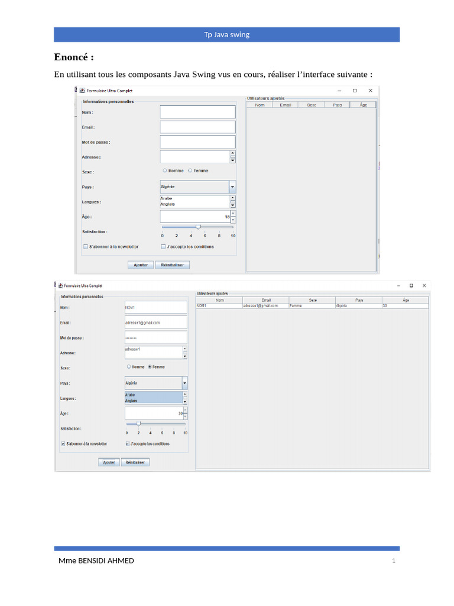The image size is (454, 606).
Task: Click the Nom column header of the empty table
Action: pos(260,105)
